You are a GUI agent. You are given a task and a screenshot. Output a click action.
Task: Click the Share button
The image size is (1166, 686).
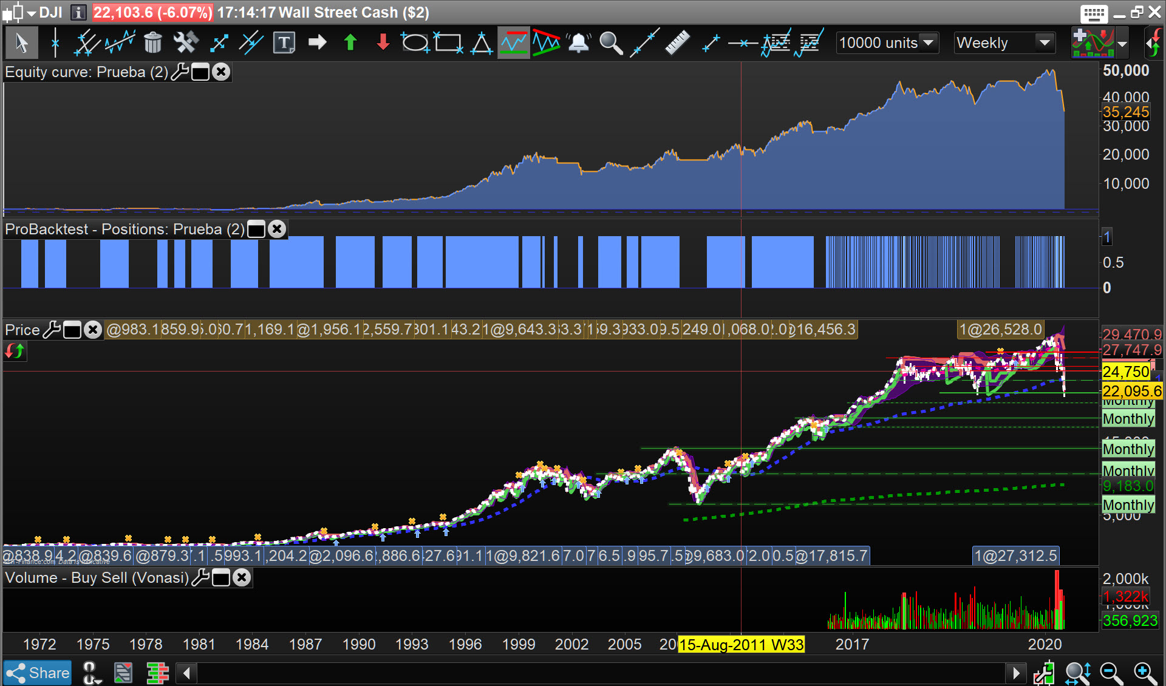point(38,673)
